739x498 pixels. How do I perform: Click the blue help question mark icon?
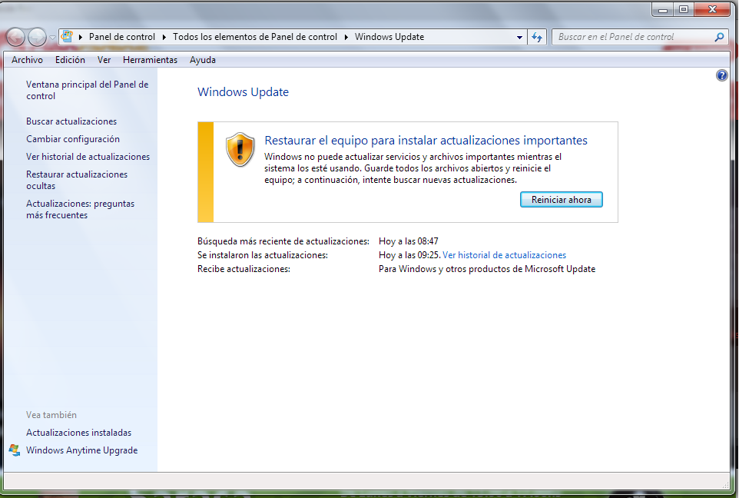(x=721, y=75)
